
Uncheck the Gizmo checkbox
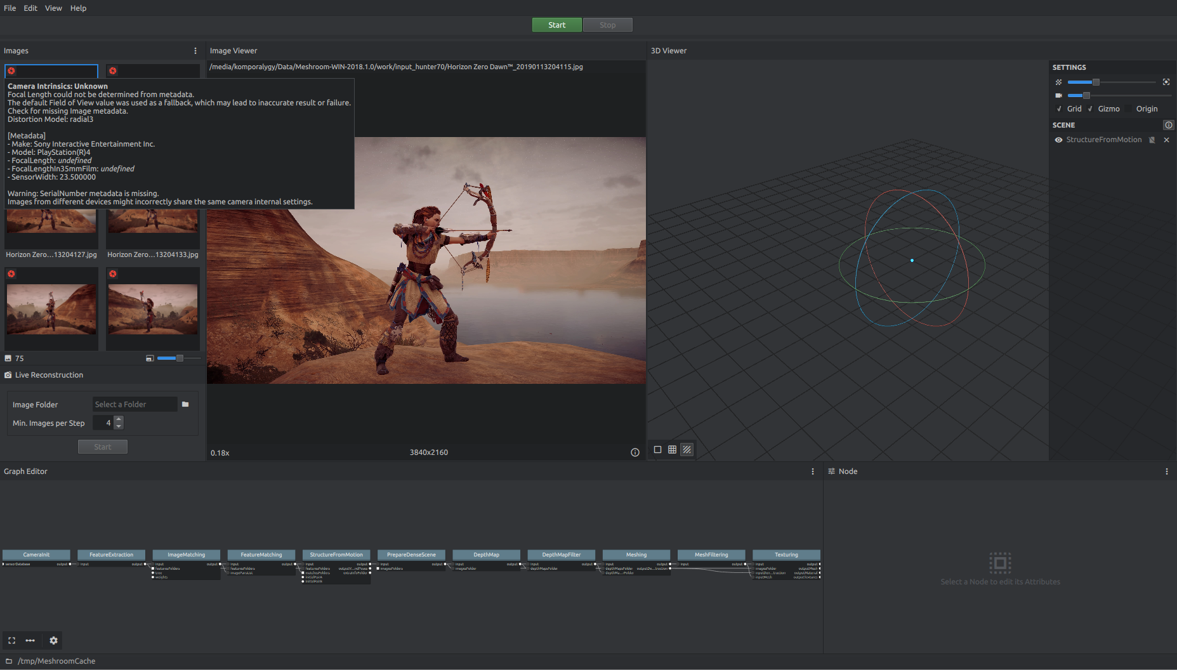tap(1091, 109)
